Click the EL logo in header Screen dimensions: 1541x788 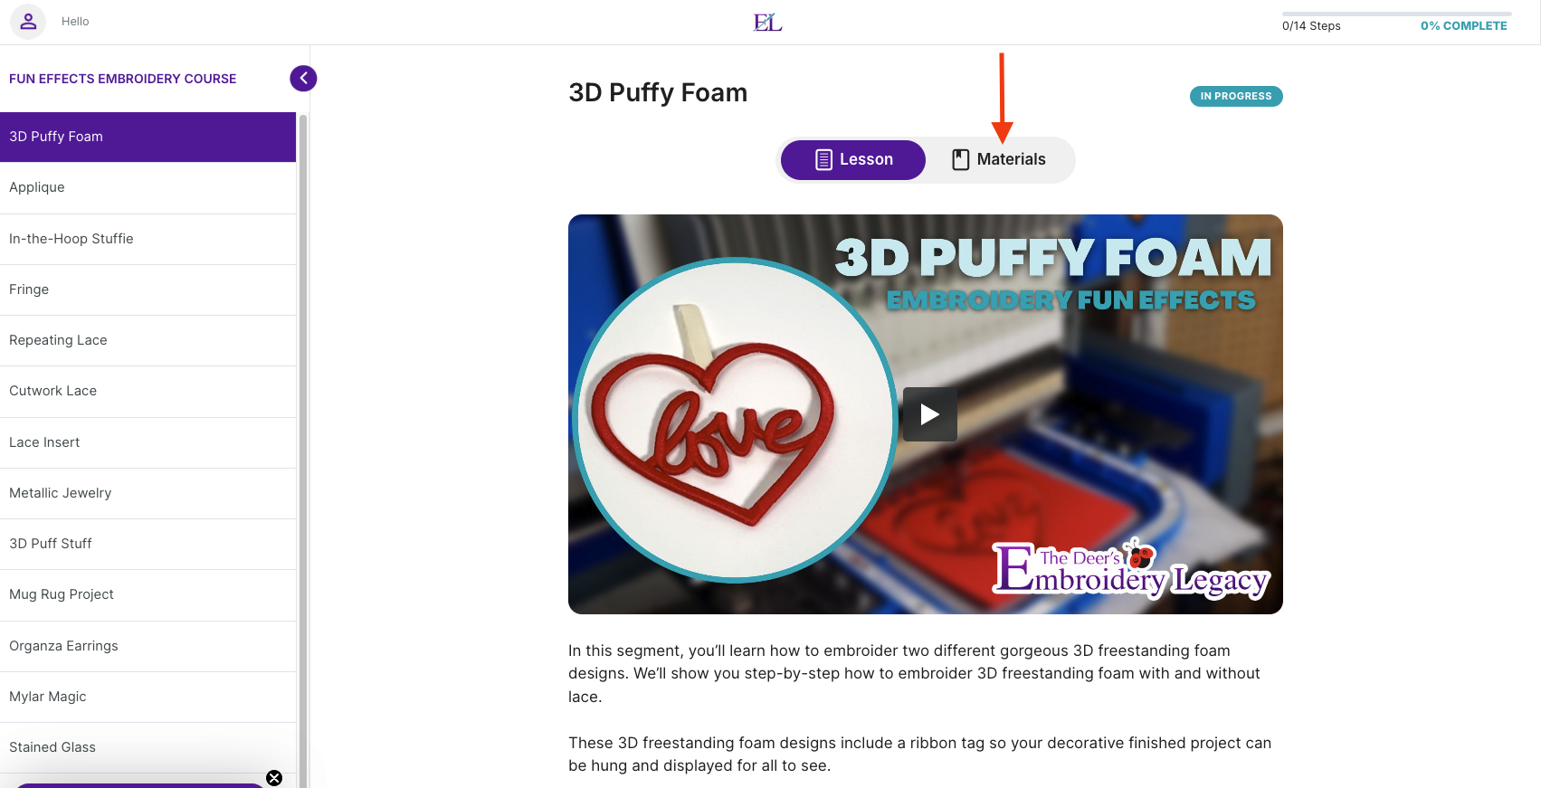[767, 22]
